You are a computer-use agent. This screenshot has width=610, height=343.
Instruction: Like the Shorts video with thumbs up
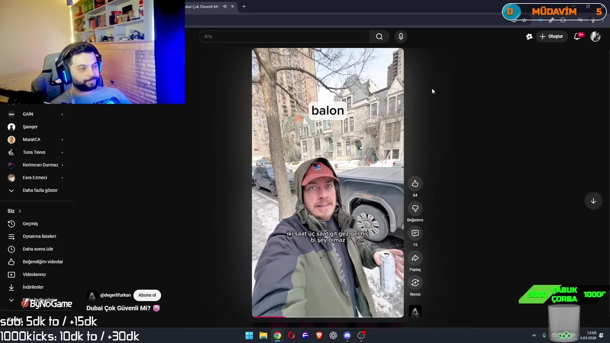[415, 184]
